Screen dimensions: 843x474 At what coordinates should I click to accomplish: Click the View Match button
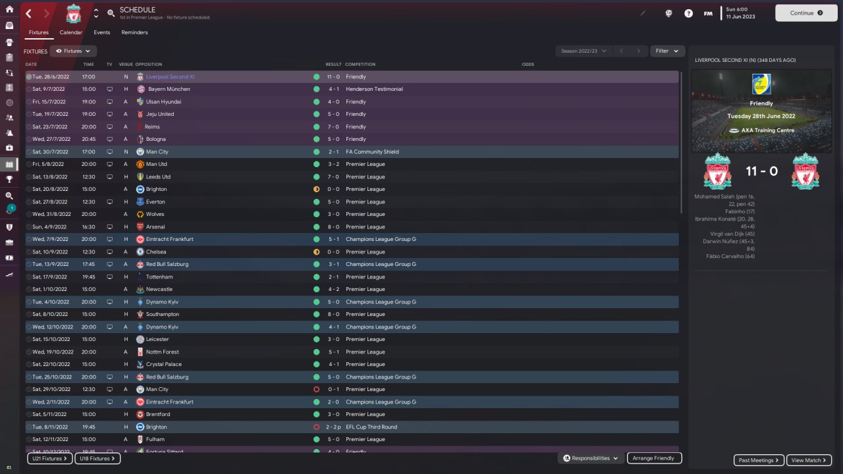[809, 460]
